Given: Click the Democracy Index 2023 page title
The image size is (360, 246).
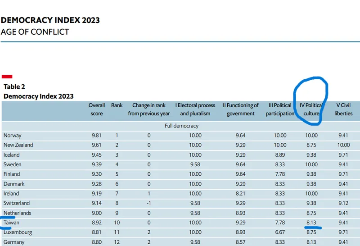Looking at the screenshot, I should (x=50, y=20).
